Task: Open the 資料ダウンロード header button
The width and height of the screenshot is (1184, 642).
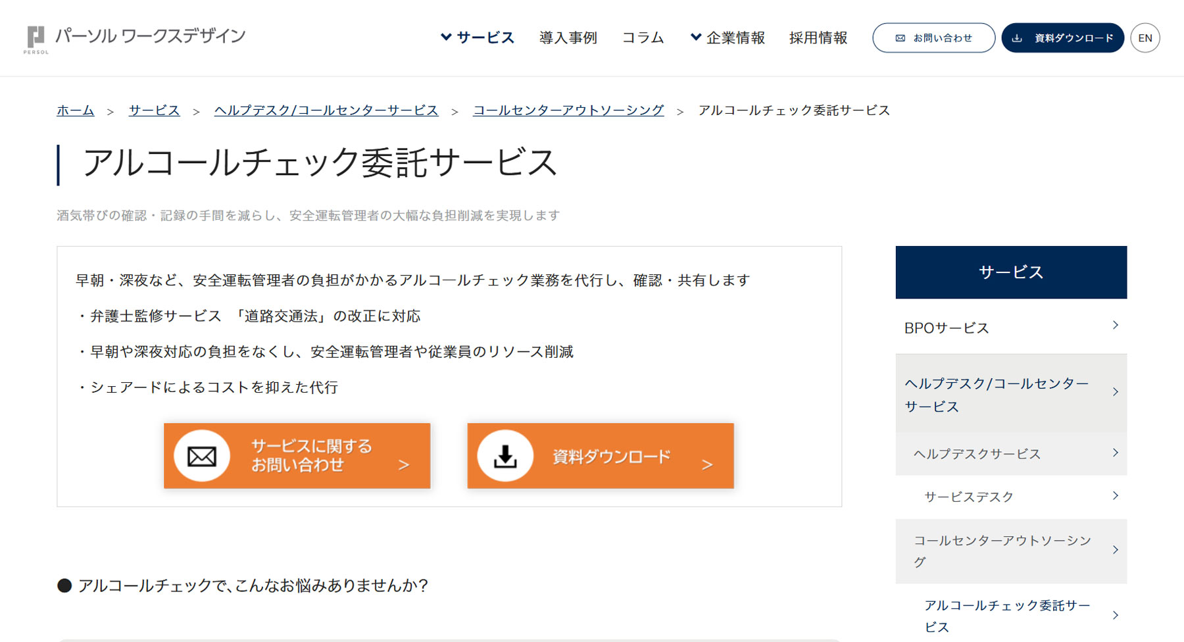Action: (1062, 38)
